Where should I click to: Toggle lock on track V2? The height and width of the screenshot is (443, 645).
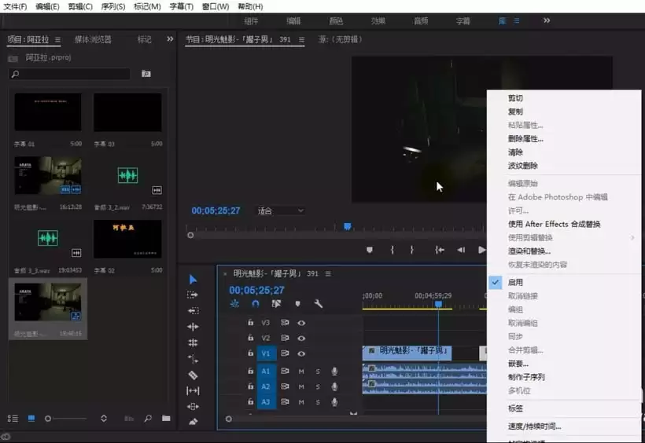point(251,339)
